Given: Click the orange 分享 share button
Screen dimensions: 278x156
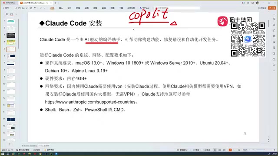Looking at the screenshot, I should pyautogui.click(x=272, y=8).
